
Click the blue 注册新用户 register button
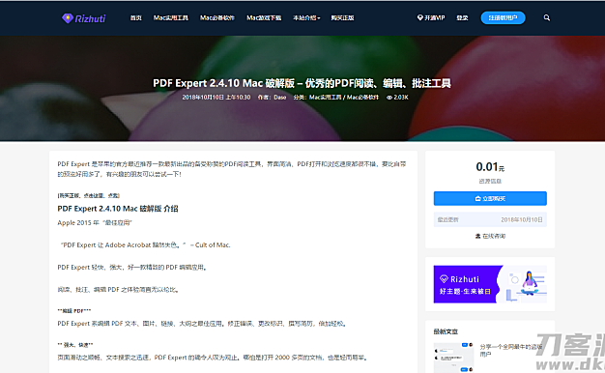pyautogui.click(x=503, y=17)
